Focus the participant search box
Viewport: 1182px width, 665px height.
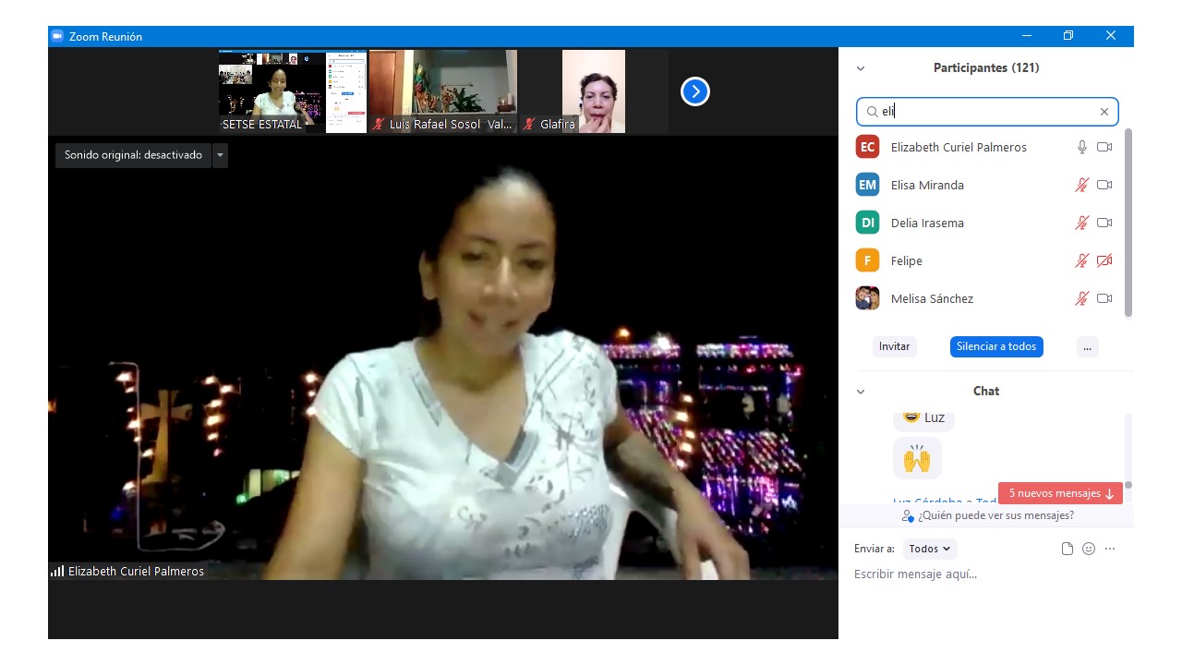(987, 112)
